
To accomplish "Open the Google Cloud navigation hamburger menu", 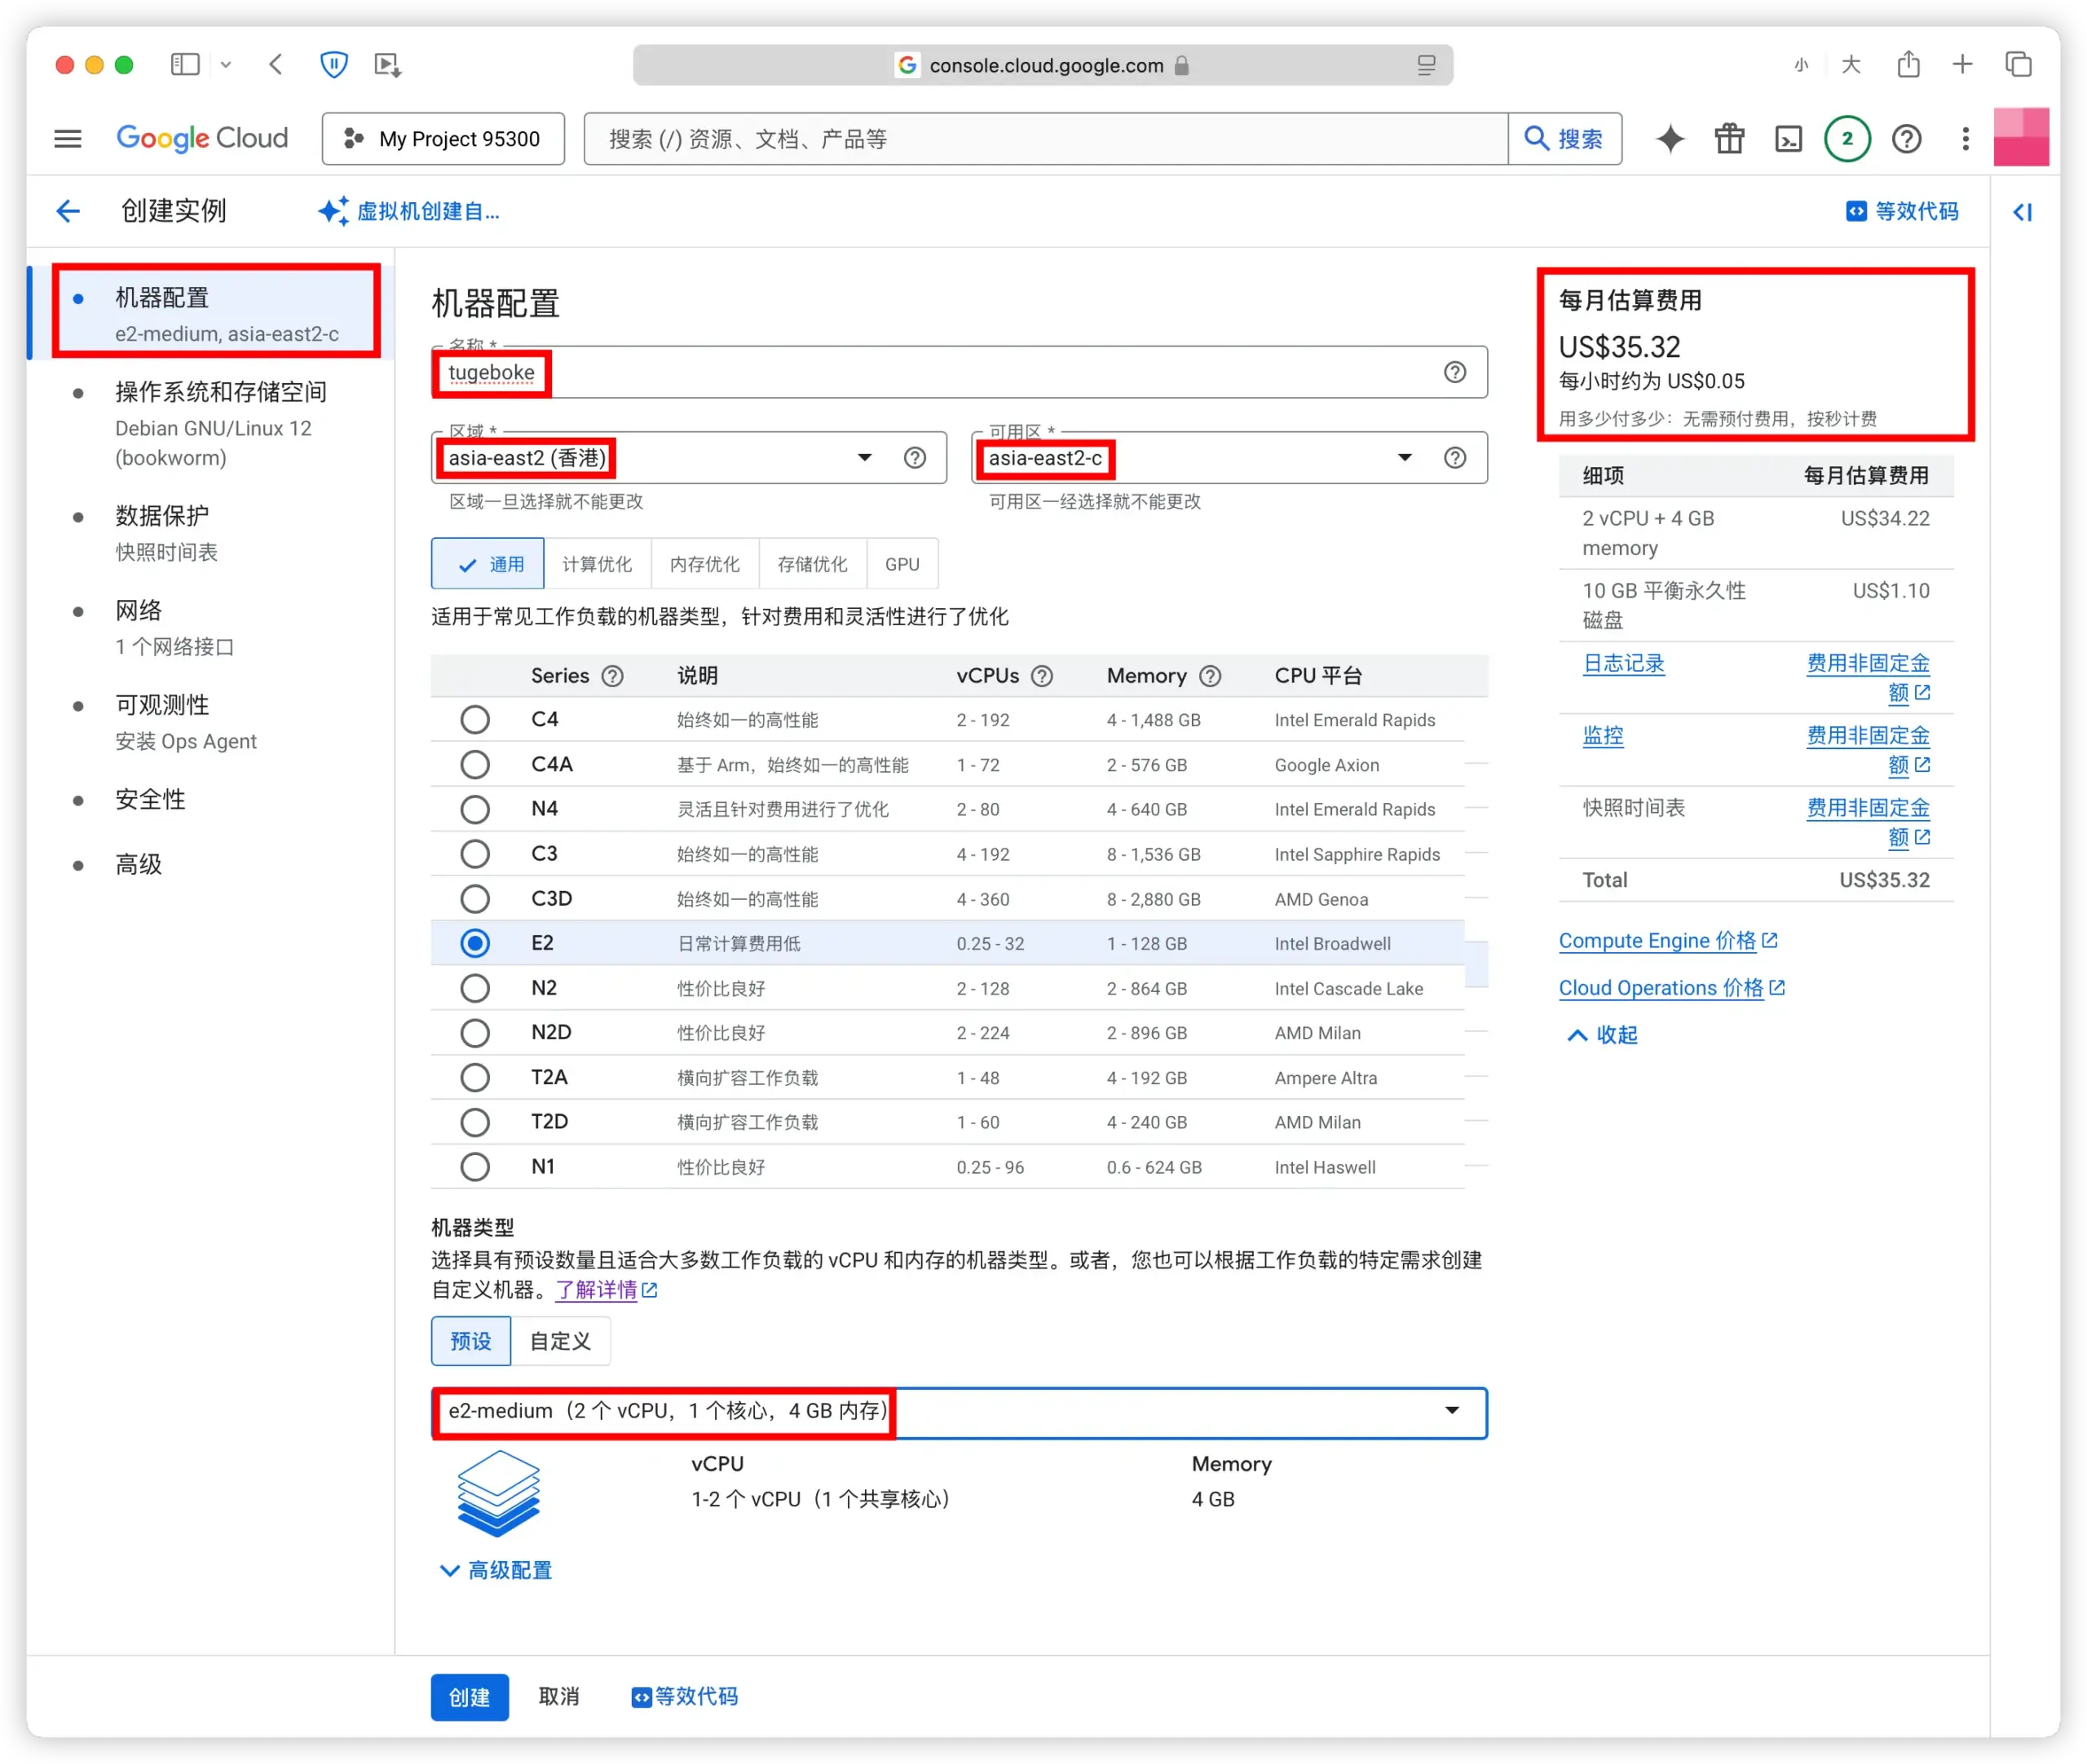I will point(68,138).
